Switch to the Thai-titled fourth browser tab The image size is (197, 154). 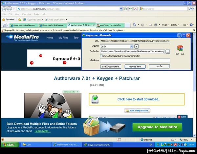pyautogui.click(x=110, y=25)
